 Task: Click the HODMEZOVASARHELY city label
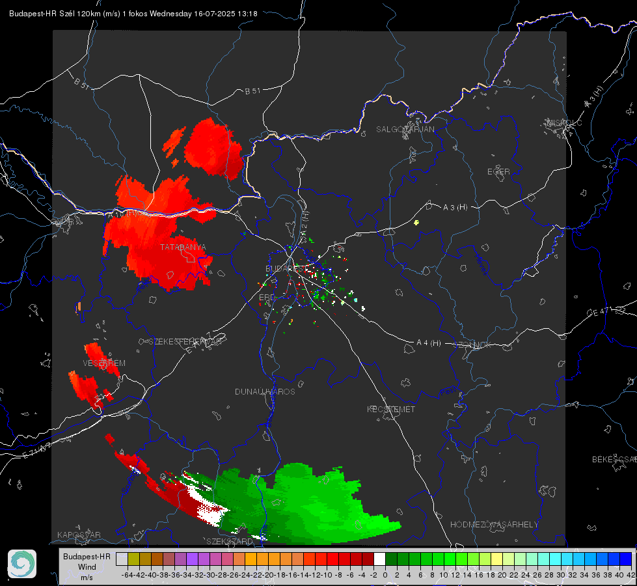pyautogui.click(x=494, y=525)
